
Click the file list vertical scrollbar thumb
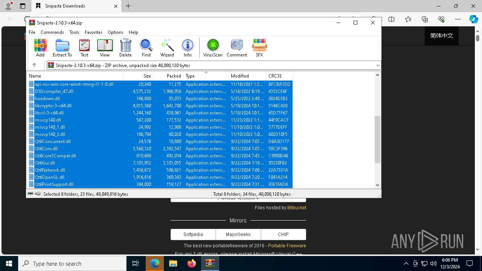pyautogui.click(x=378, y=139)
